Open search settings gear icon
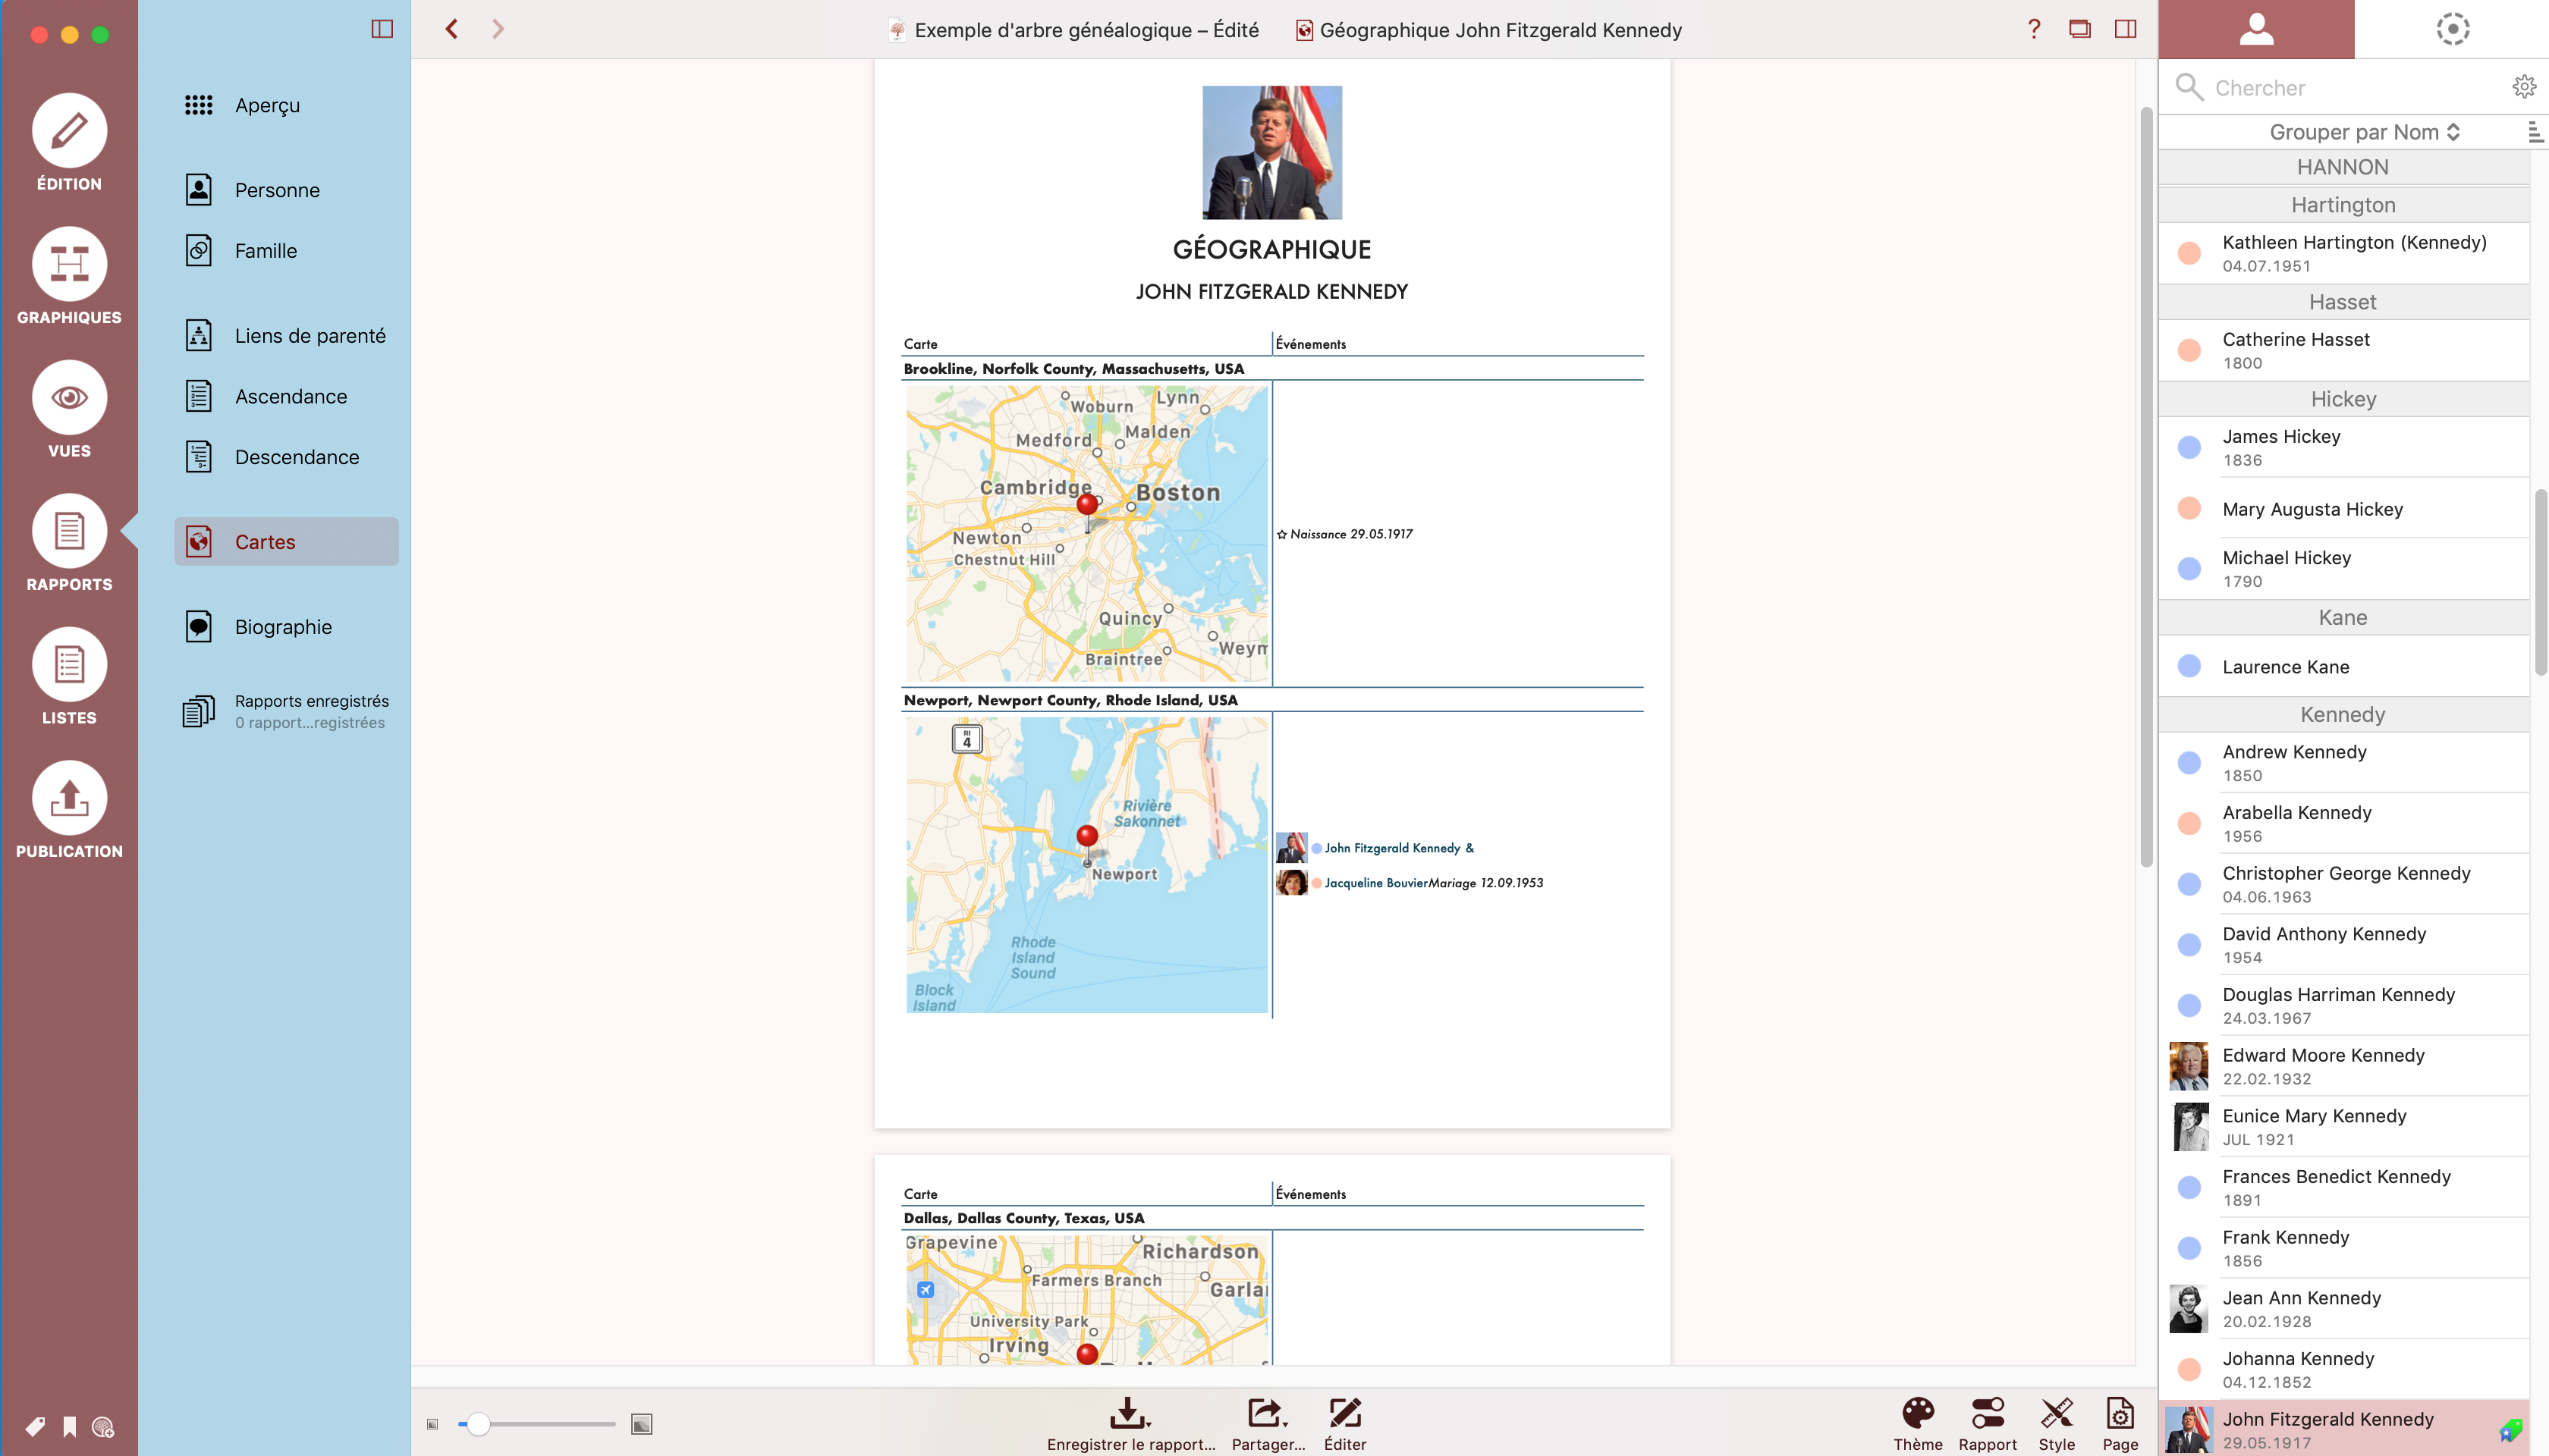The width and height of the screenshot is (2549, 1456). point(2524,87)
